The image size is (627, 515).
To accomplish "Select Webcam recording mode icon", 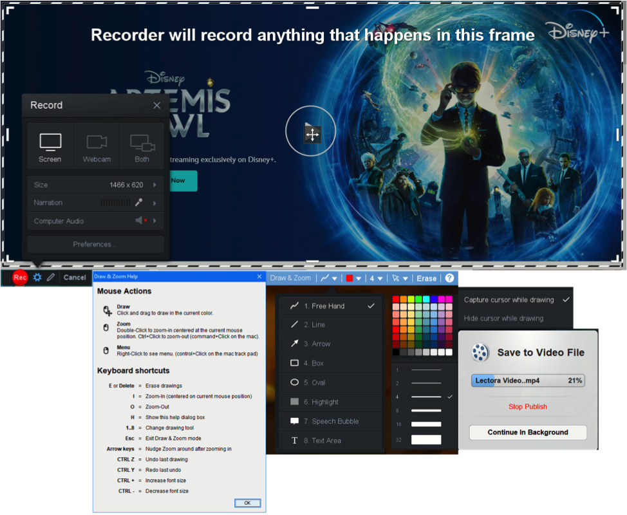I will [x=97, y=147].
